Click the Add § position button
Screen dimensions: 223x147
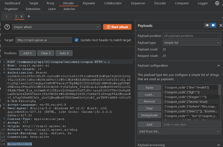point(28,53)
